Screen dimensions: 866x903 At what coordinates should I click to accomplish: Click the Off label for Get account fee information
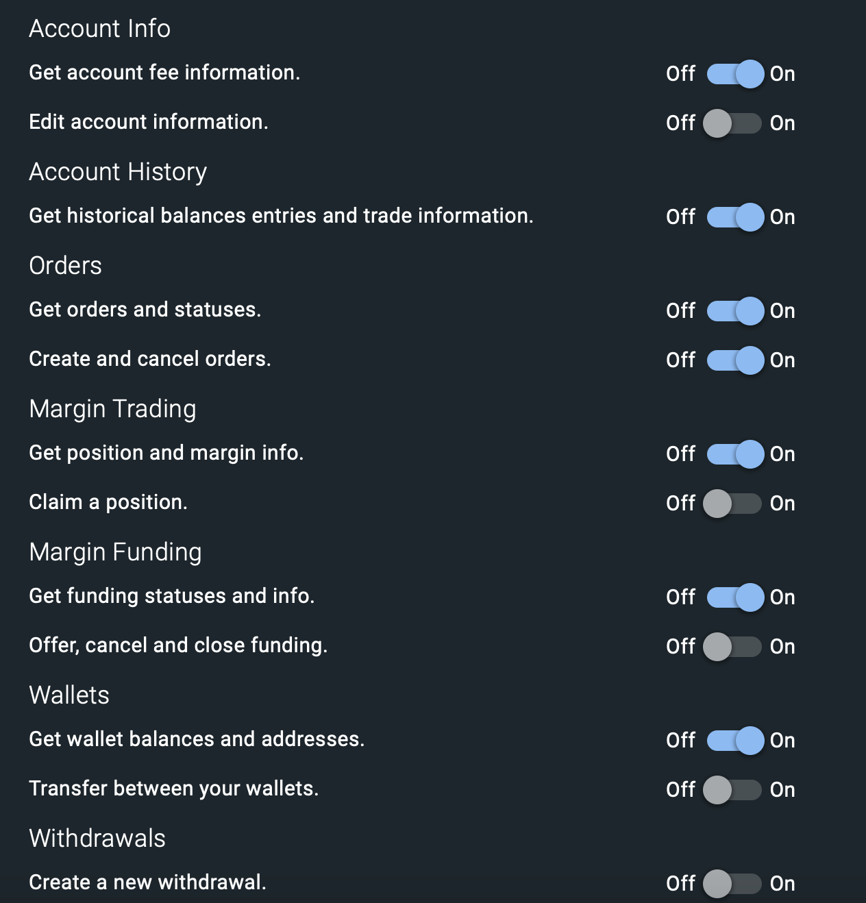680,74
